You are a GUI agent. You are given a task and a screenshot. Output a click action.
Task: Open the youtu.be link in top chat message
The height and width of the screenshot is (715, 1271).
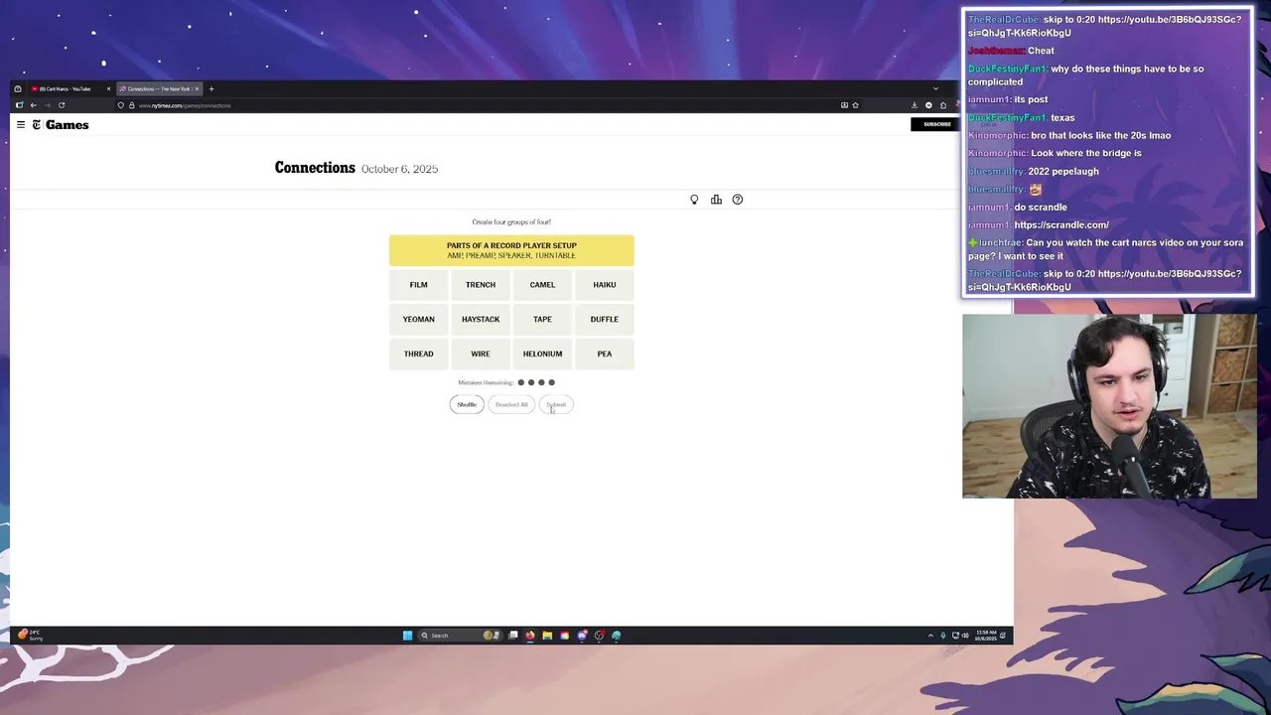(1104, 26)
